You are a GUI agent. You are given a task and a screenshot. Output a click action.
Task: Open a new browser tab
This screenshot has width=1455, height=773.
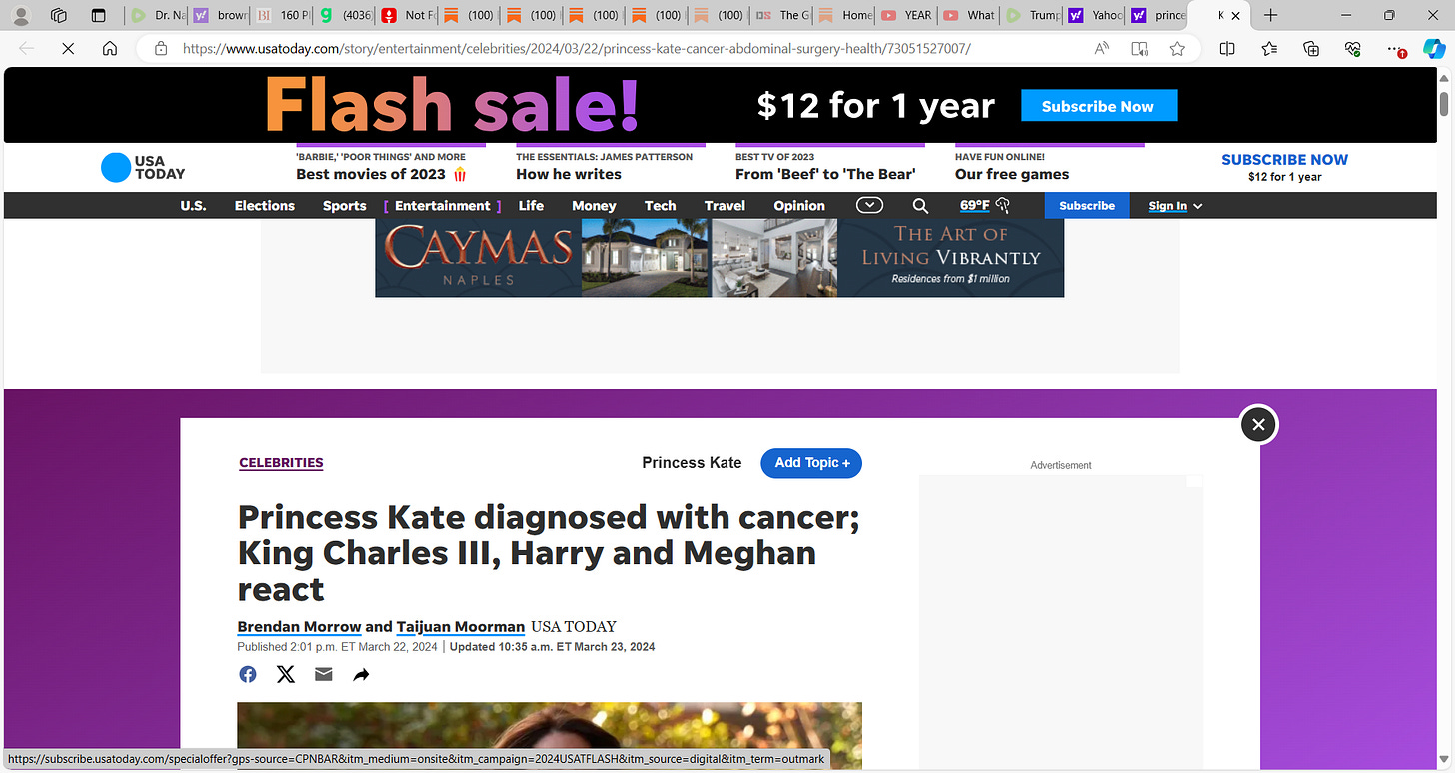coord(1270,16)
